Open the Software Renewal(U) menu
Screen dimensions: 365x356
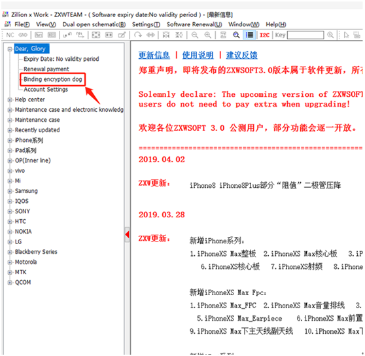(194, 24)
